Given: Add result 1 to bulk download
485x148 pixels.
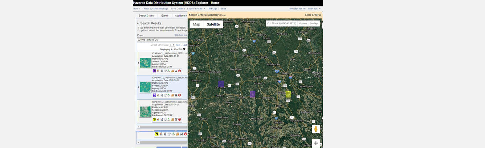Looking at the screenshot, I should coord(172,71).
